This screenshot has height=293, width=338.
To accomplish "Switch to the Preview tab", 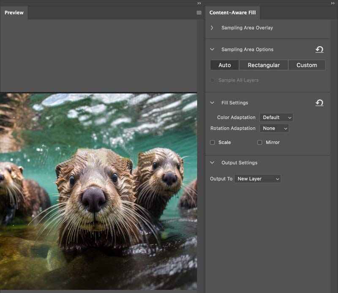I will (x=14, y=13).
